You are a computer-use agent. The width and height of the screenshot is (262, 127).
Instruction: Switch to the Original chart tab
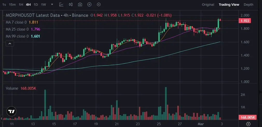coord(208,5)
